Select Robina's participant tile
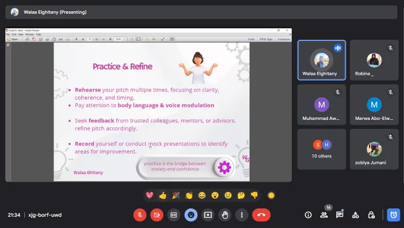Viewport: 404px width, 228px height. (x=374, y=60)
